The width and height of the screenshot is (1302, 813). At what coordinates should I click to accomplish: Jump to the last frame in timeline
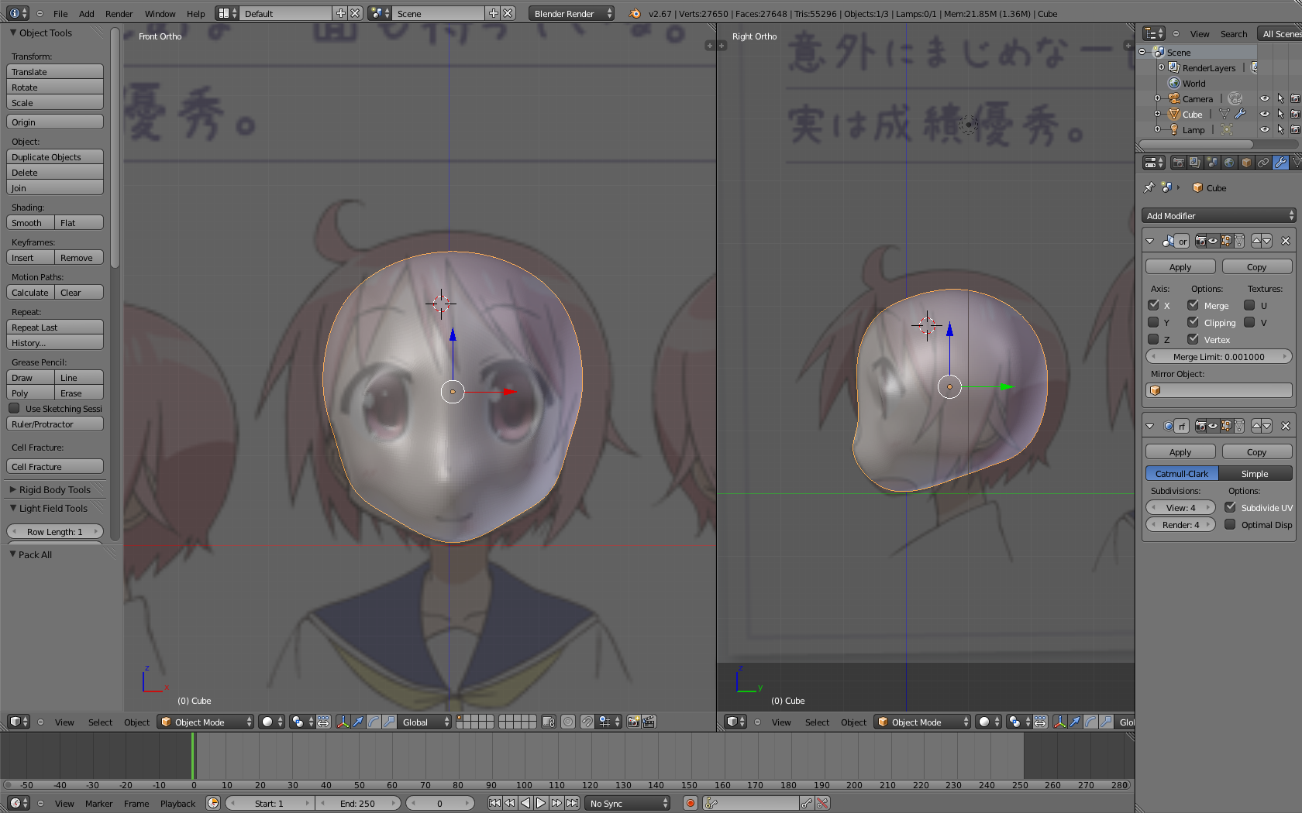[572, 803]
